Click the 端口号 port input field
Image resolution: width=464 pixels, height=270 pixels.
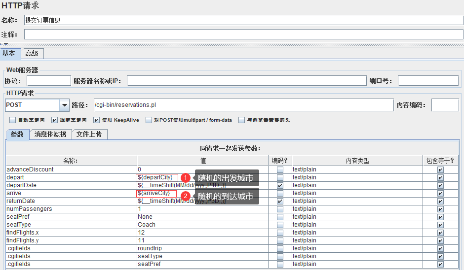428,81
